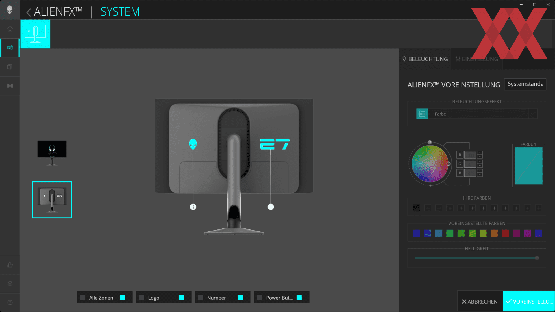555x312 pixels.
Task: Decrease the G value with down stepper
Action: coord(480,166)
